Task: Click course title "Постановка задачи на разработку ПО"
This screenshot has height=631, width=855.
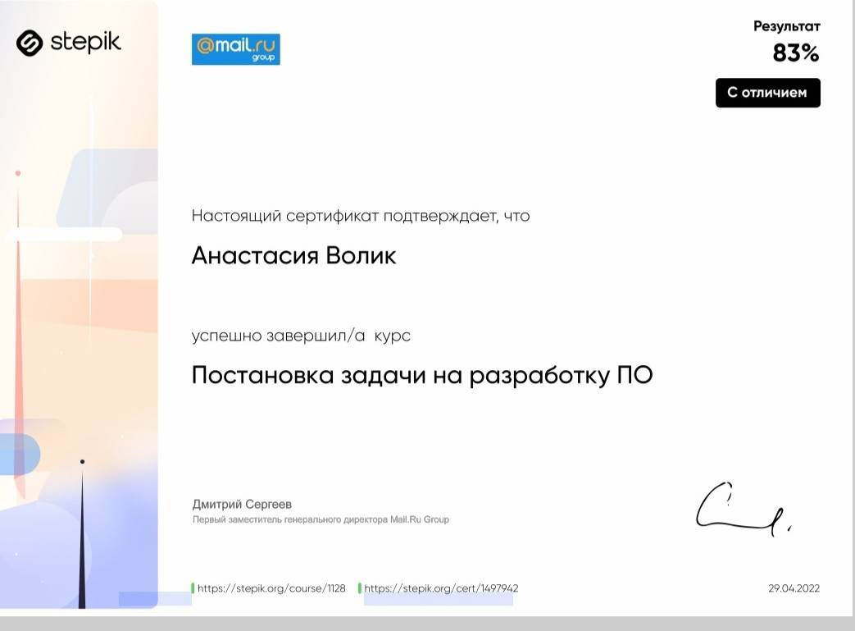Action: [421, 375]
